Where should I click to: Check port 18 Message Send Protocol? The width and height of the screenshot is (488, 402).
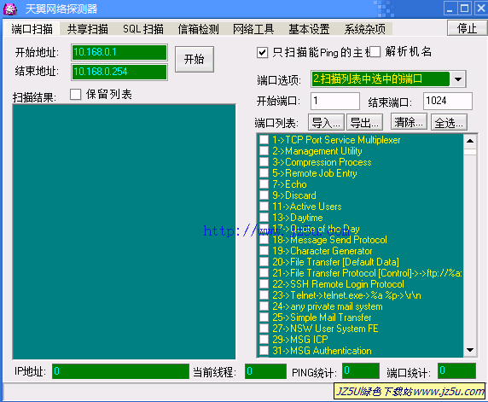click(x=264, y=240)
